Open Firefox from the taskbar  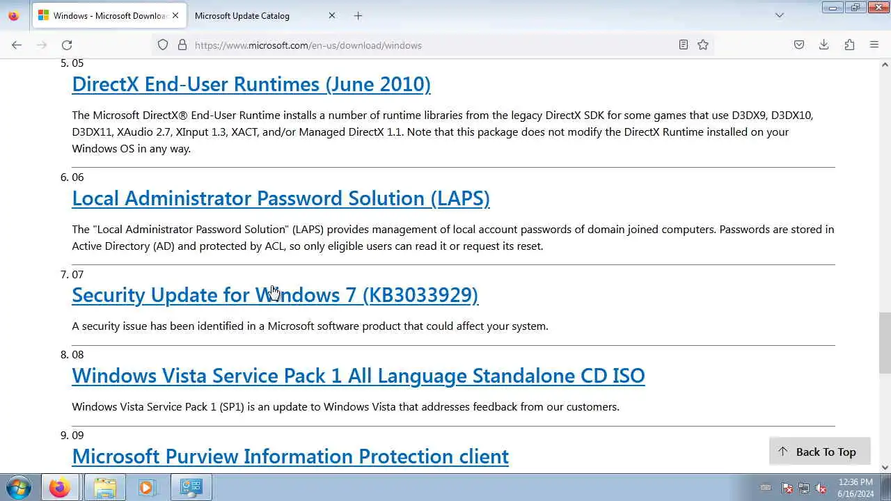(x=59, y=488)
